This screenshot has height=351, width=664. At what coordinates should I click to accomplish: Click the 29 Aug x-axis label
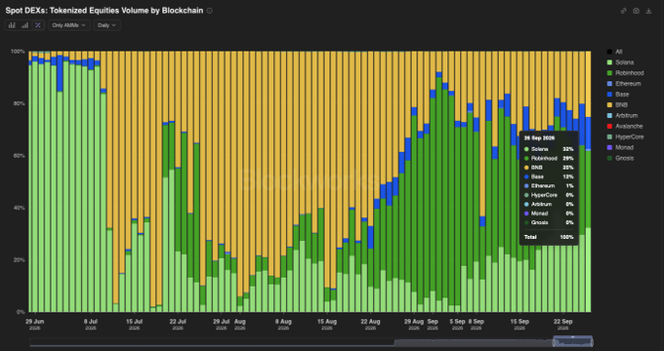click(x=414, y=322)
